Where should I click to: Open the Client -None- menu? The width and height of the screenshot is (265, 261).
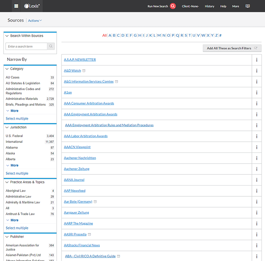click(190, 6)
